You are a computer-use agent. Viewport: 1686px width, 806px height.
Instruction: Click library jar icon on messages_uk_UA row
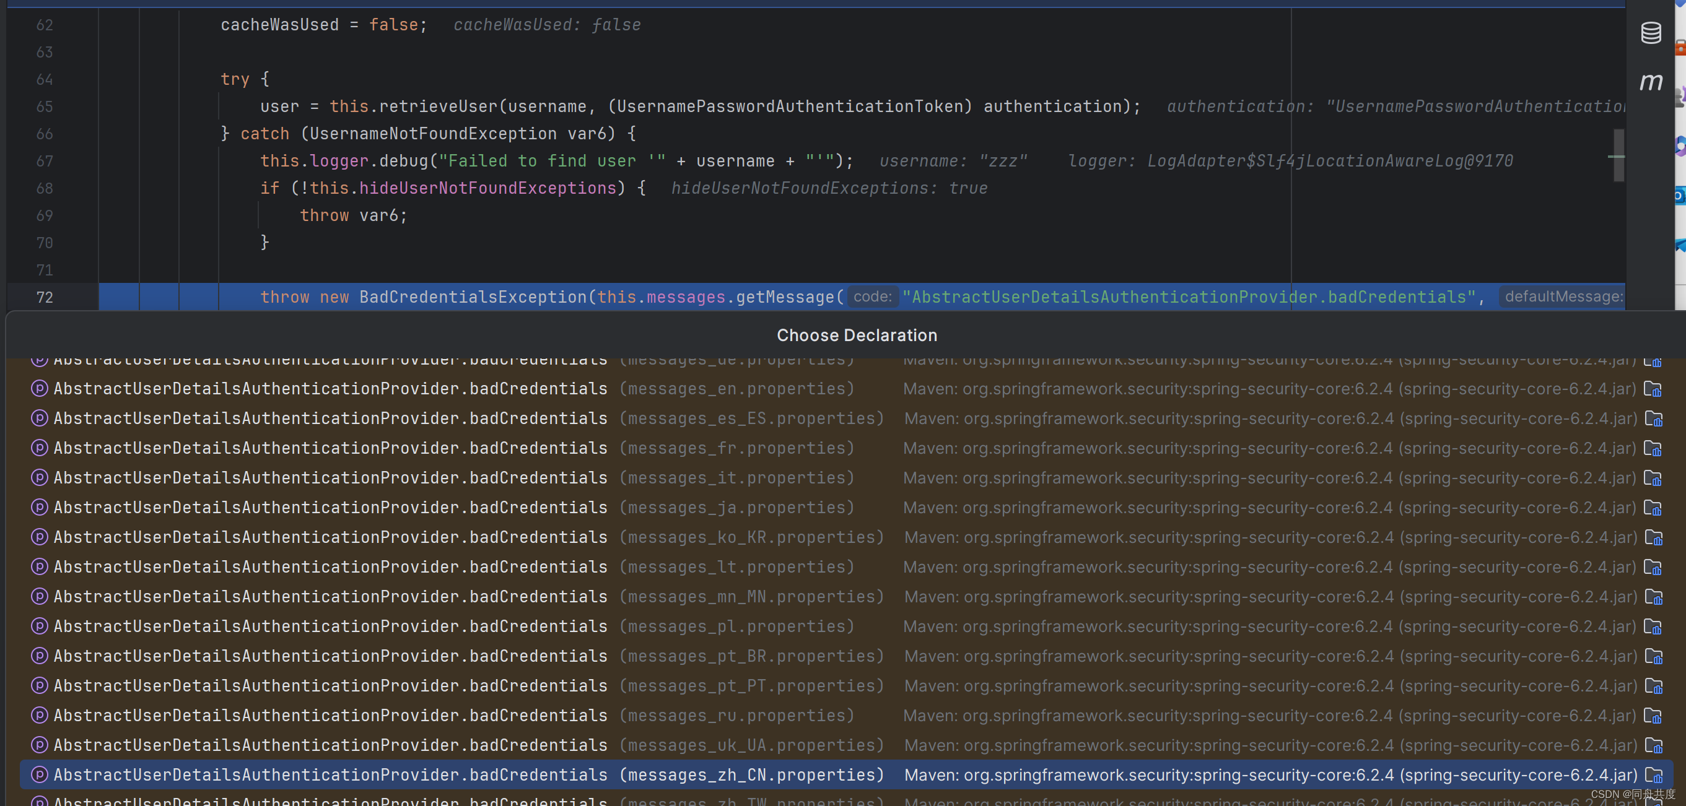pos(1653,746)
